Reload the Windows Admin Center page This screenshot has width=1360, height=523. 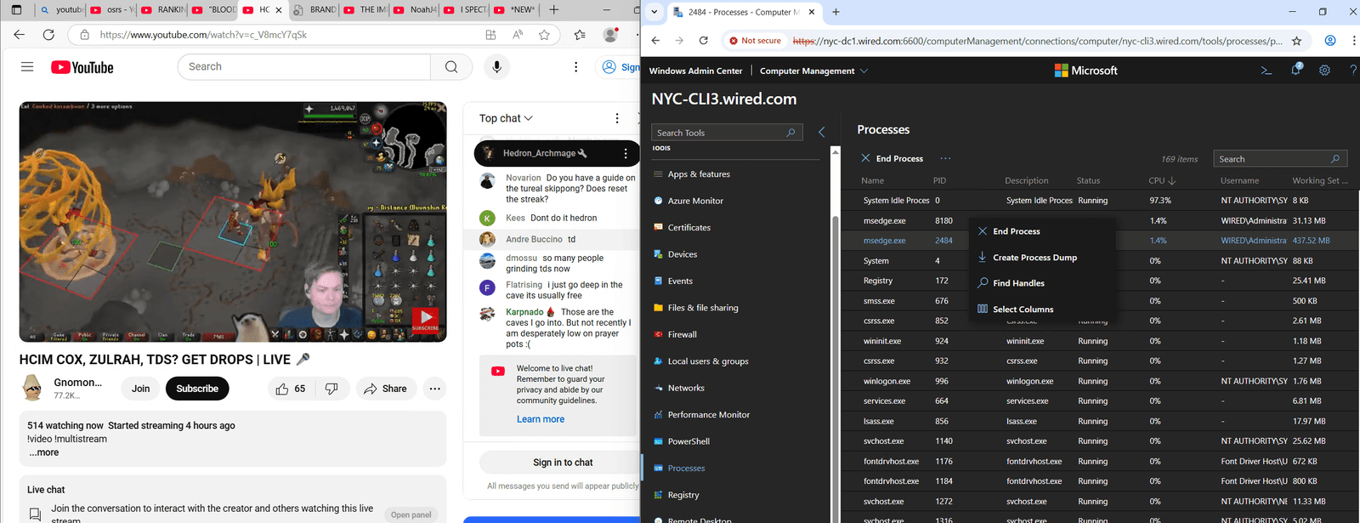click(703, 40)
